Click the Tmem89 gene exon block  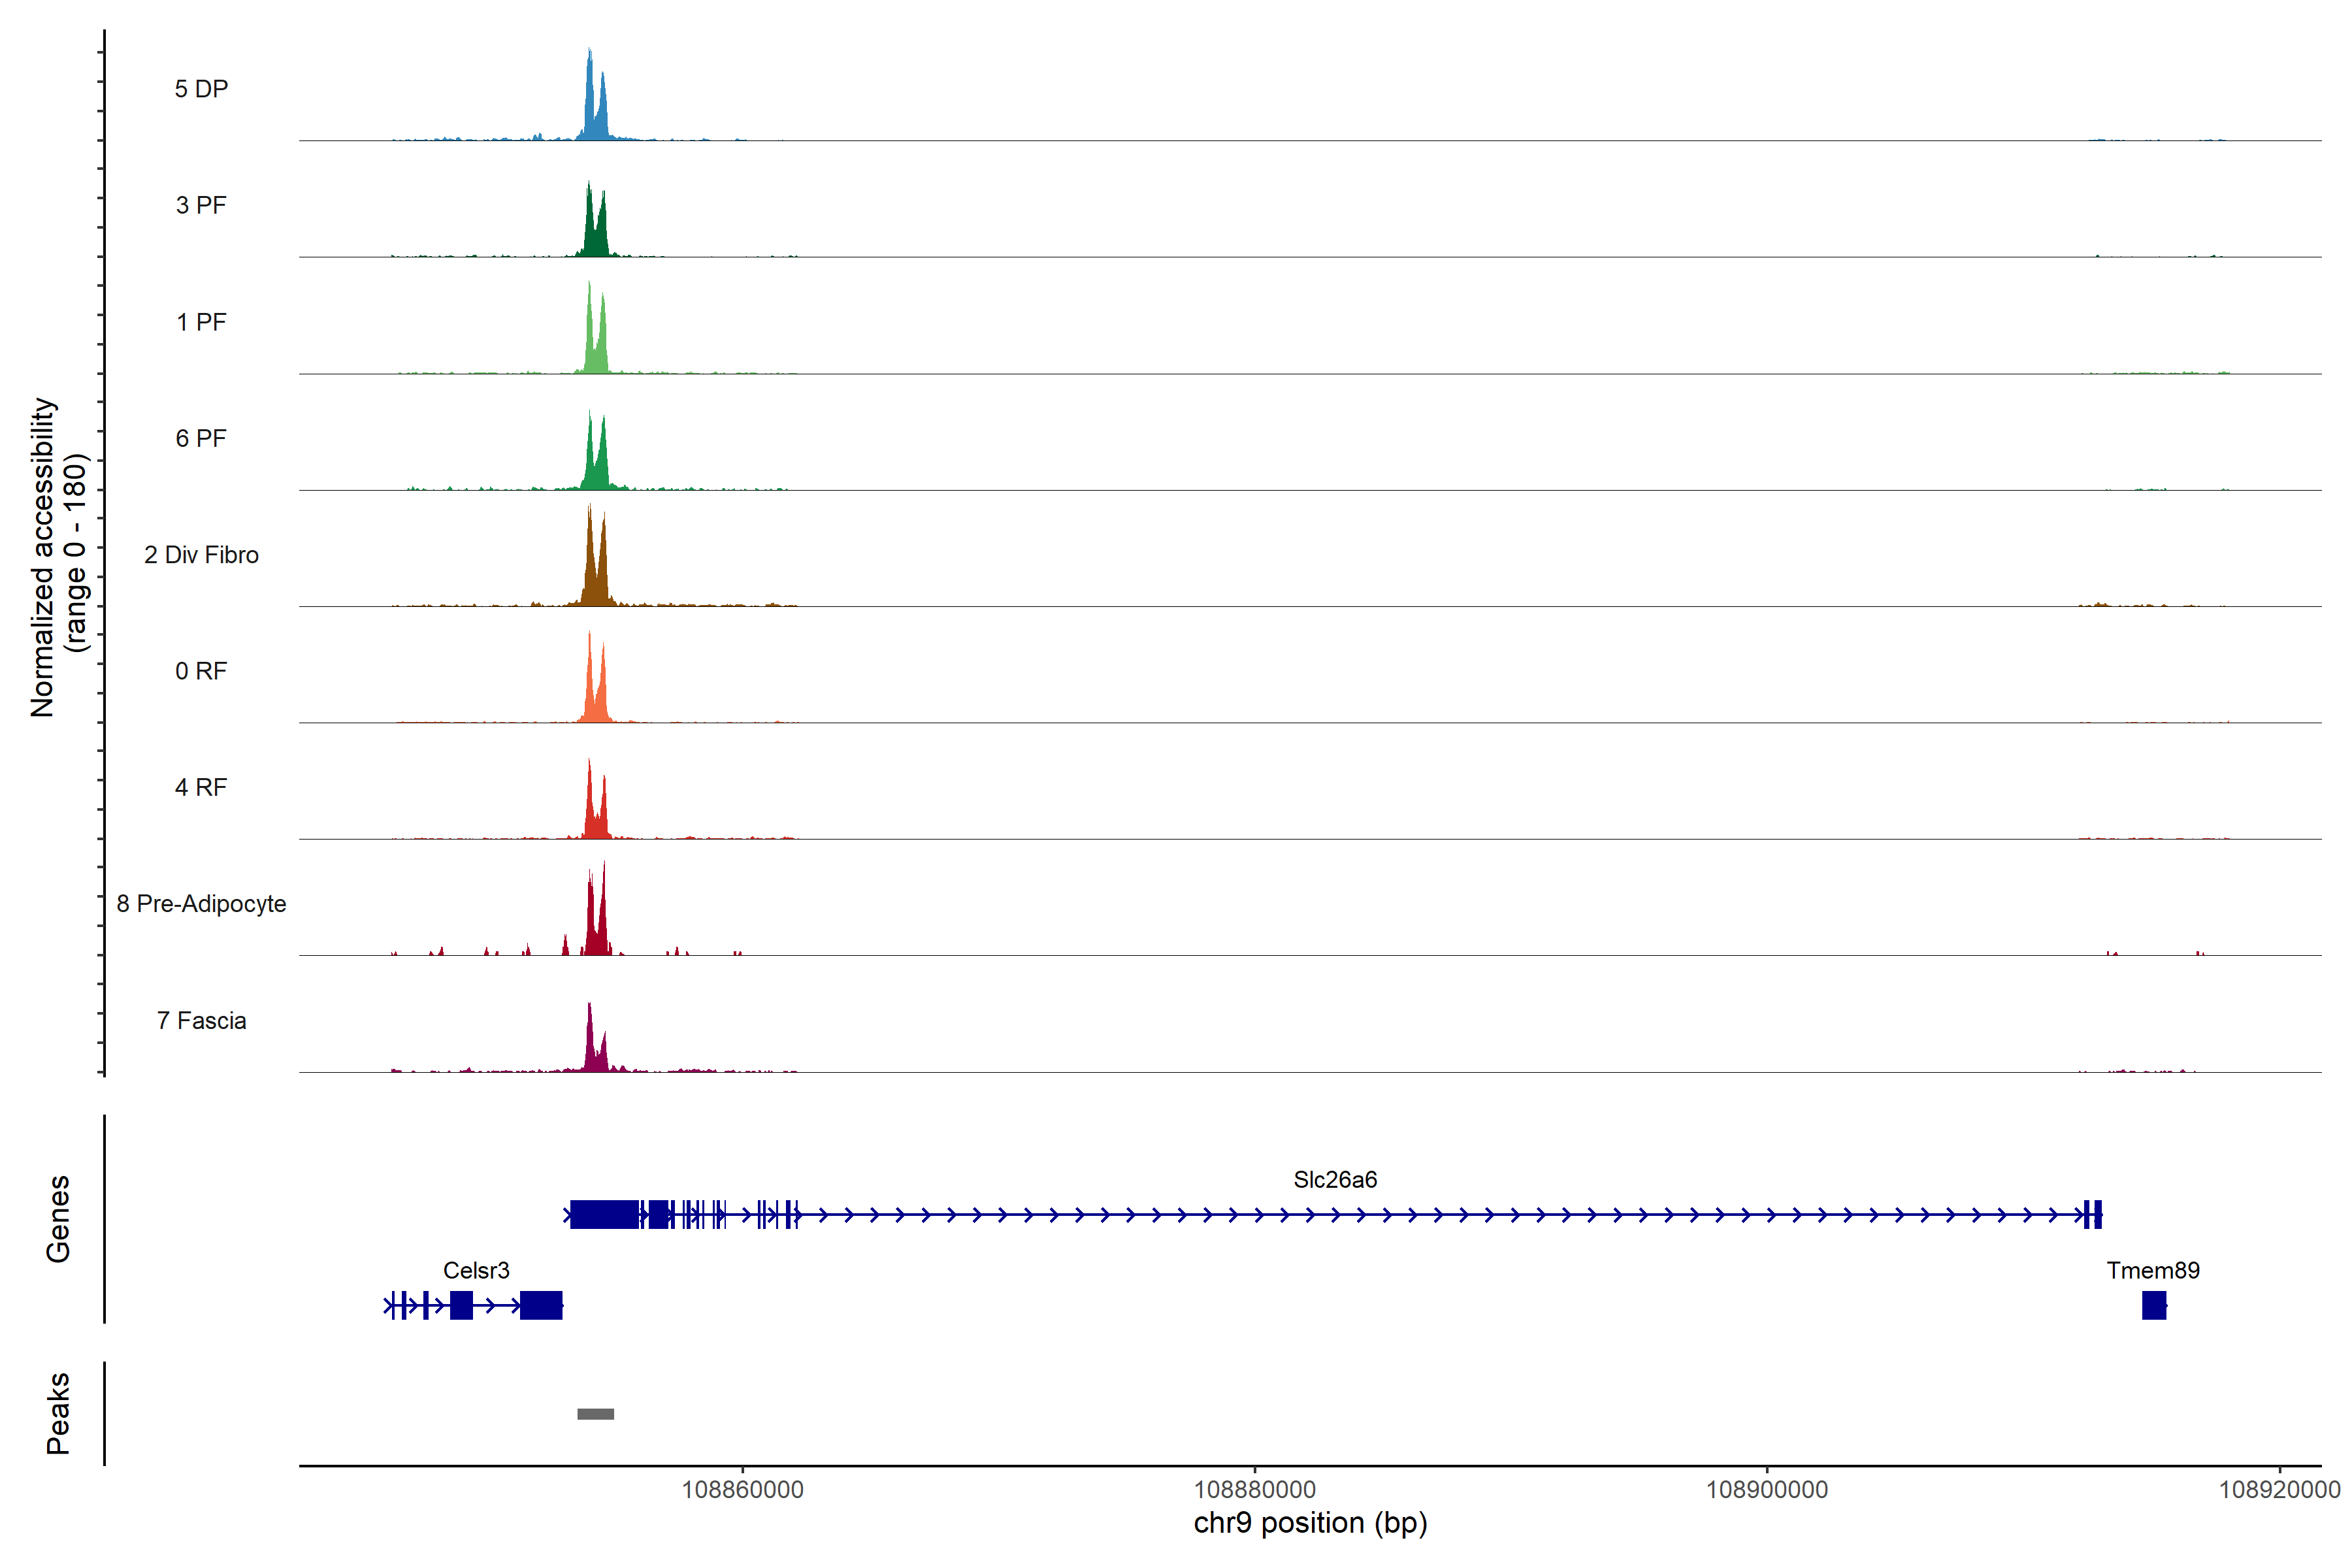point(2153,1305)
